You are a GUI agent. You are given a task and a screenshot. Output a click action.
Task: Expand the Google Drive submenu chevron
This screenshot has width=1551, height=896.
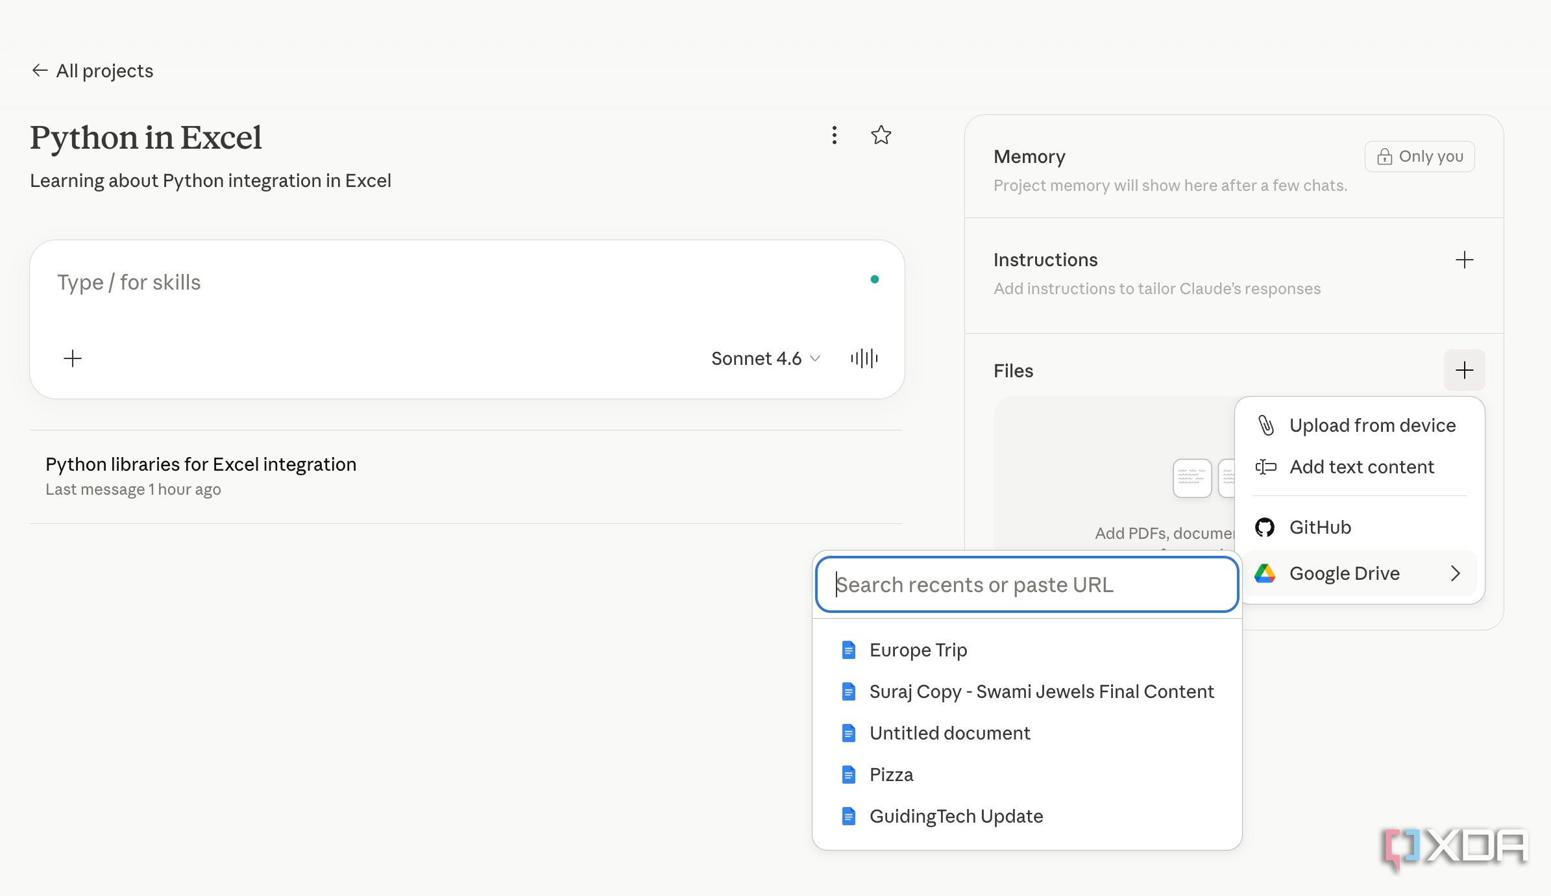[x=1456, y=573]
